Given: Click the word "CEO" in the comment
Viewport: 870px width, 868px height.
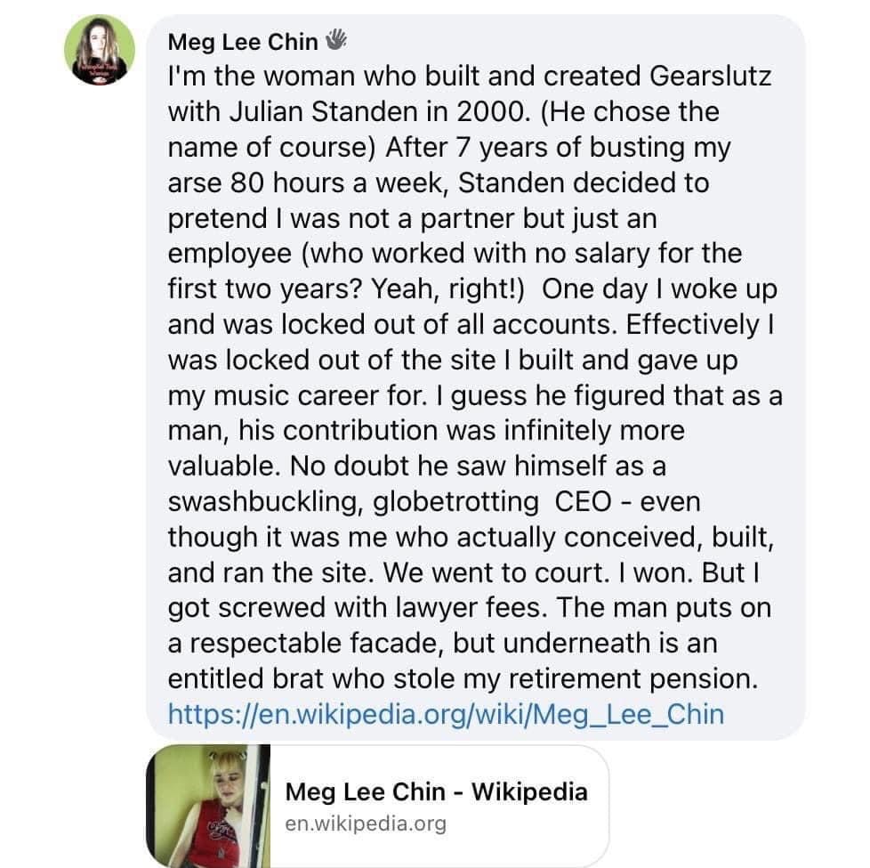Looking at the screenshot, I should 583,501.
